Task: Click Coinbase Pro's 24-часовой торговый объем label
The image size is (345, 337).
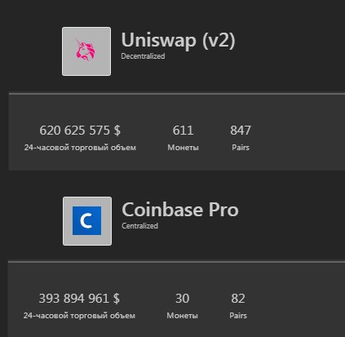Action: 79,316
